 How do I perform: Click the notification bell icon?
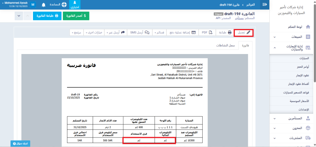point(44,5)
